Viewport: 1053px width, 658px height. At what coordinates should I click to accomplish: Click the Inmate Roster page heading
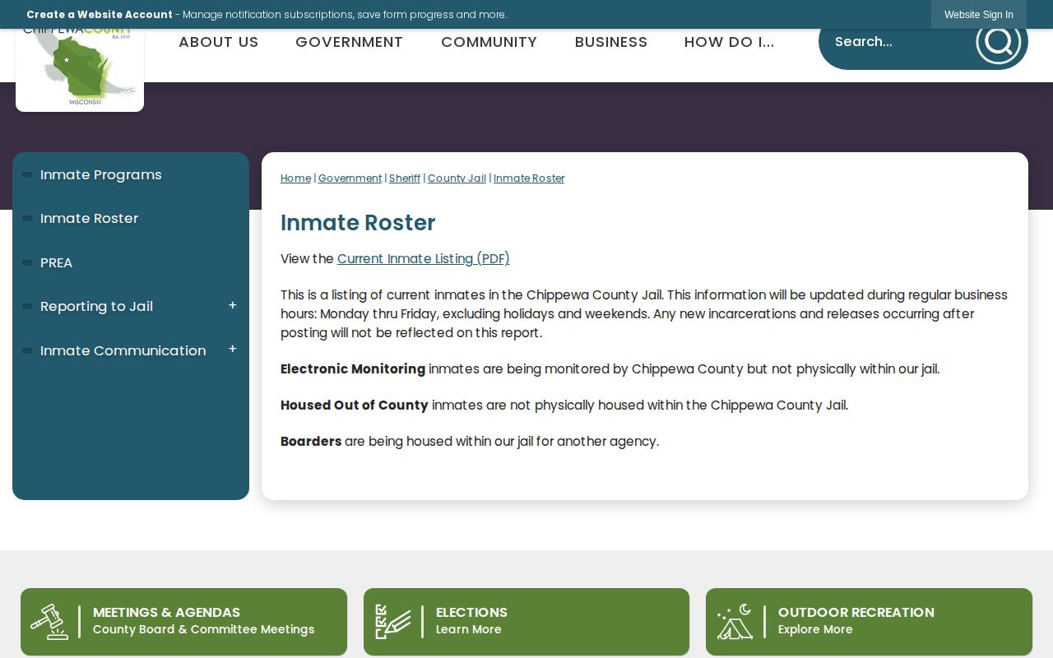pos(358,223)
